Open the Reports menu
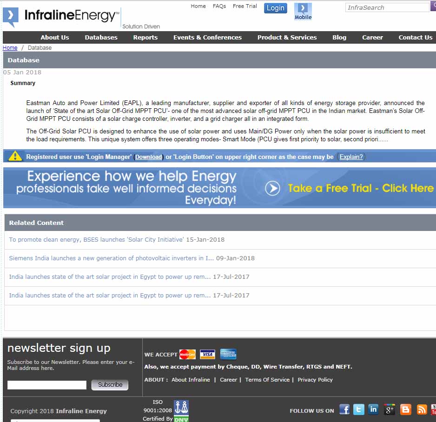 [145, 37]
